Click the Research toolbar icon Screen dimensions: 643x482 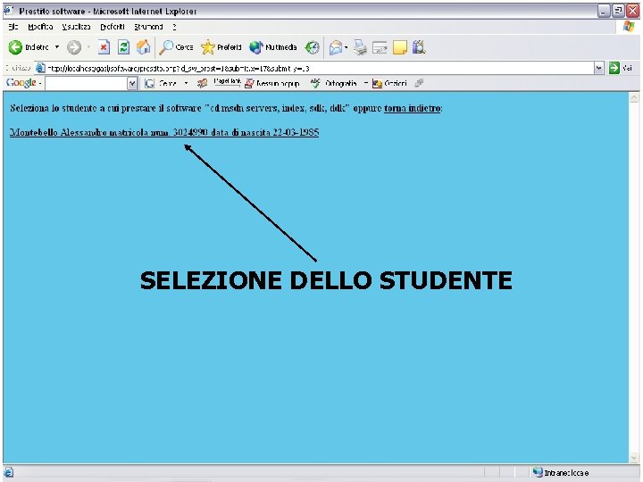(419, 47)
